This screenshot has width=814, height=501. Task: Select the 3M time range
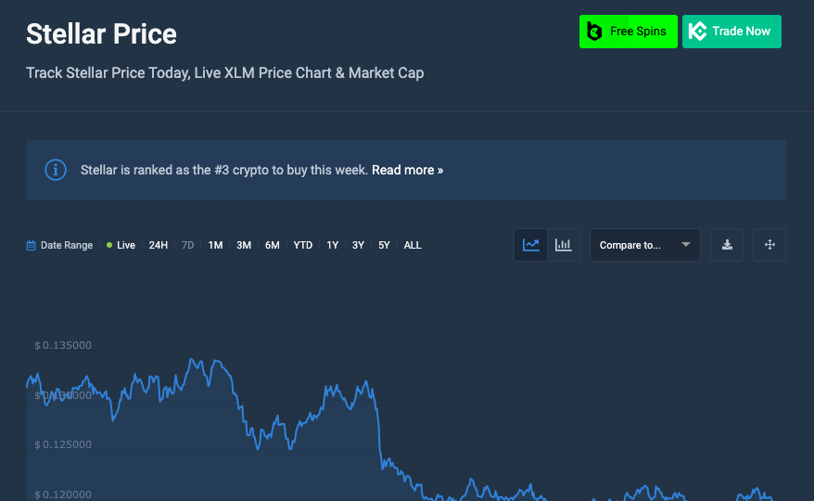pos(244,245)
